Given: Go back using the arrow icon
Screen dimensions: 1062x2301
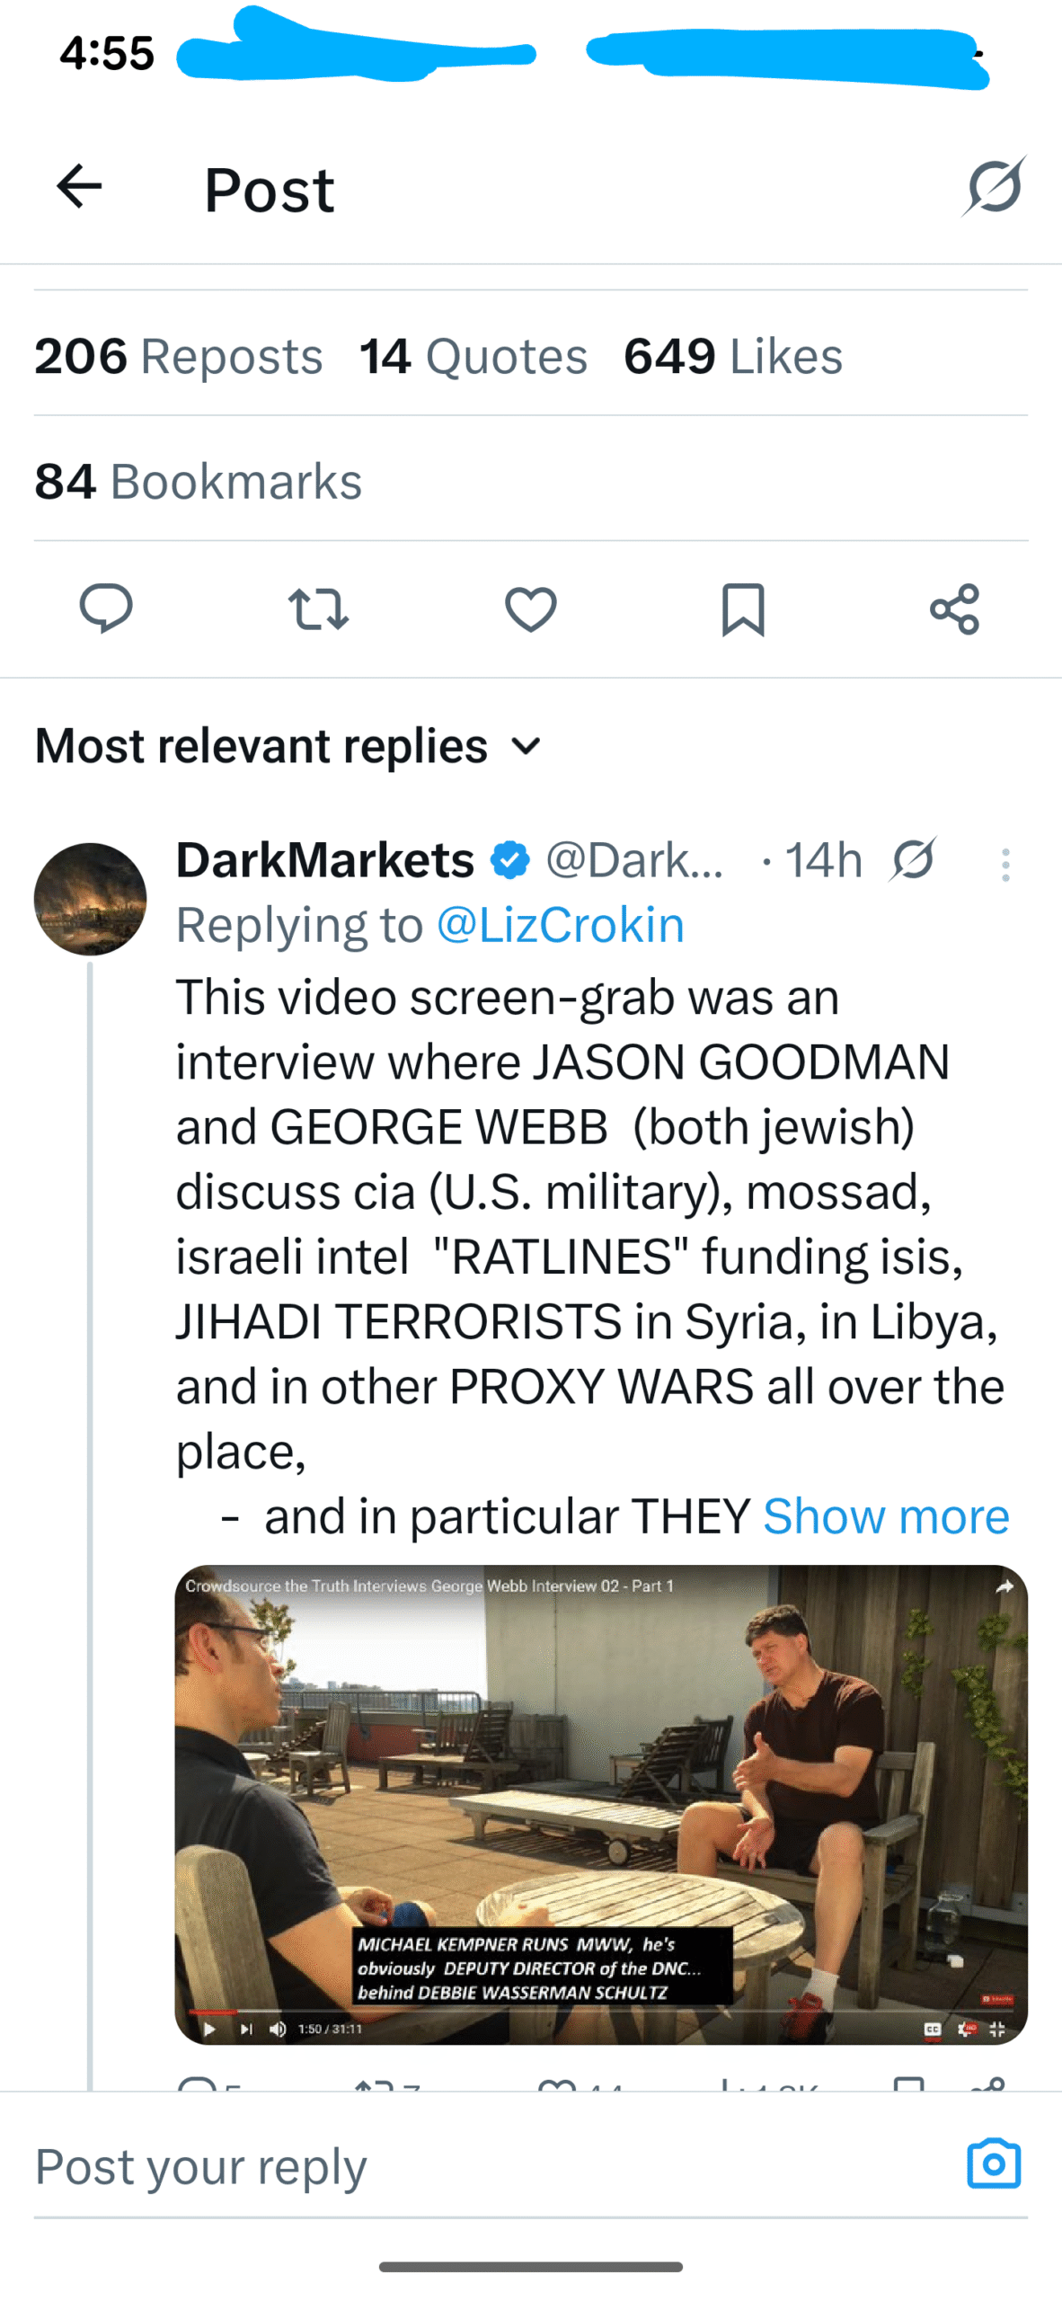Looking at the screenshot, I should [79, 187].
